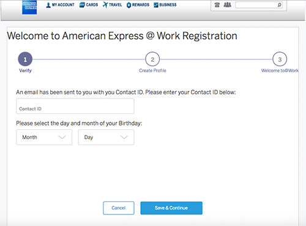The height and width of the screenshot is (226, 306).
Task: Click the My Account person icon
Action: point(48,5)
